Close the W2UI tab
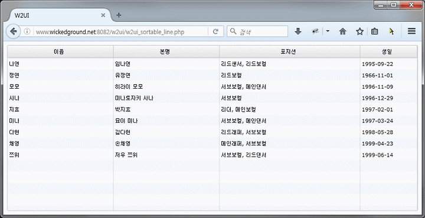Image resolution: width=425 pixels, height=218 pixels. (x=103, y=15)
